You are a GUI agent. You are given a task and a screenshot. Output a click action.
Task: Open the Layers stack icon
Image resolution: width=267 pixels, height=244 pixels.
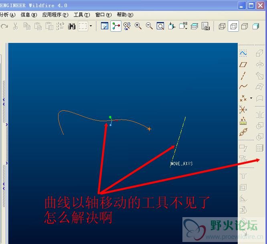pos(194,26)
